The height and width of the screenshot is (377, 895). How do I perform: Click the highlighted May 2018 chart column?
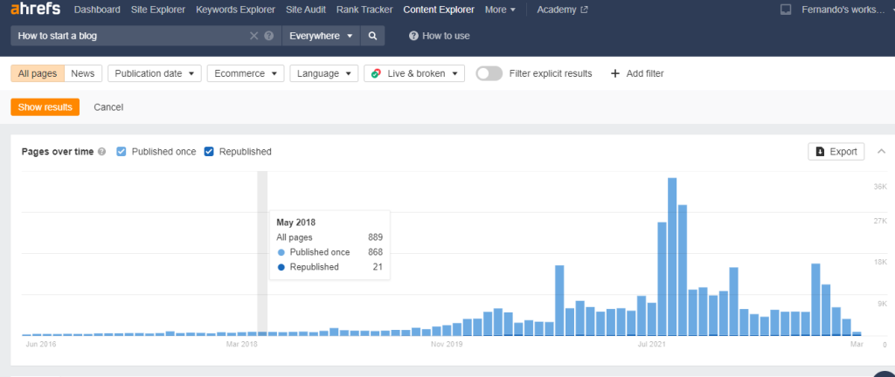point(262,253)
